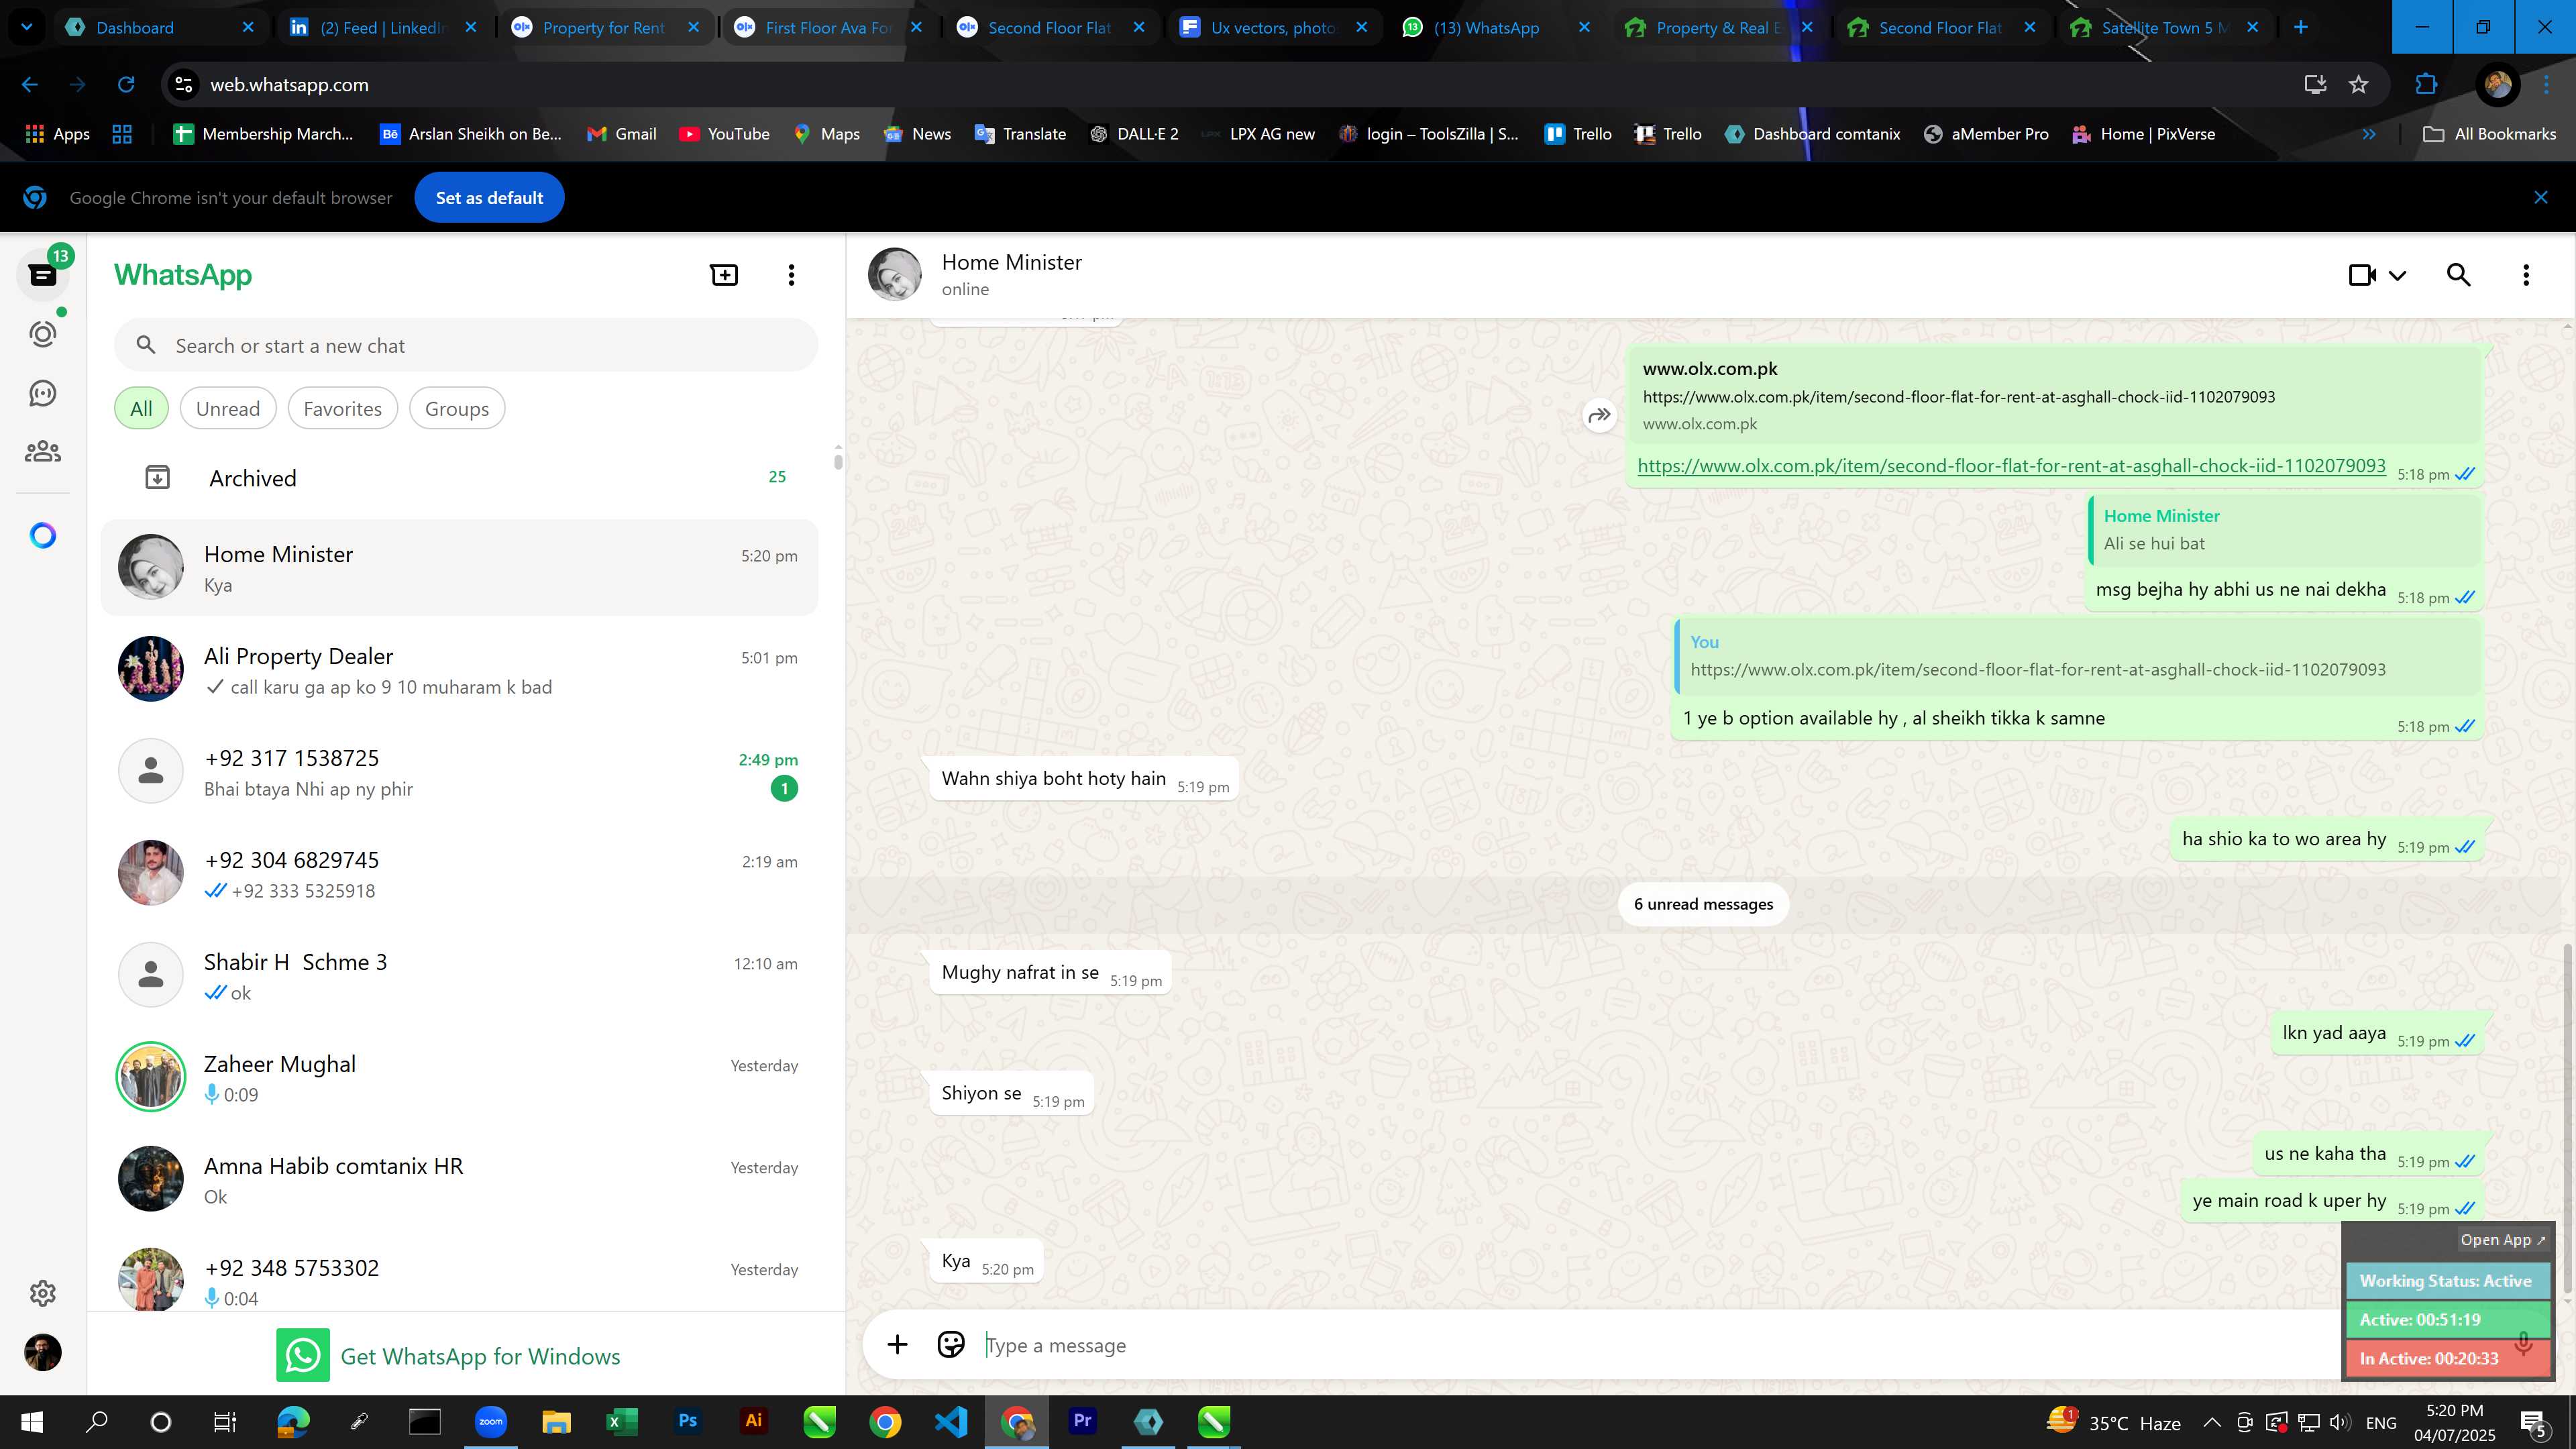Click Search or start a new chat
Screen dimensions: 2576x1449
[466, 346]
